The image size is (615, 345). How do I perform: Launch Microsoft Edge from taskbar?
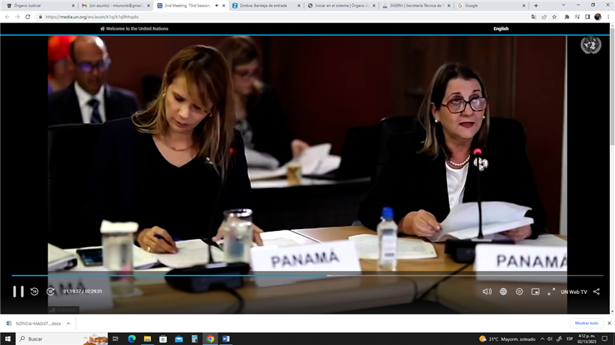(x=132, y=338)
